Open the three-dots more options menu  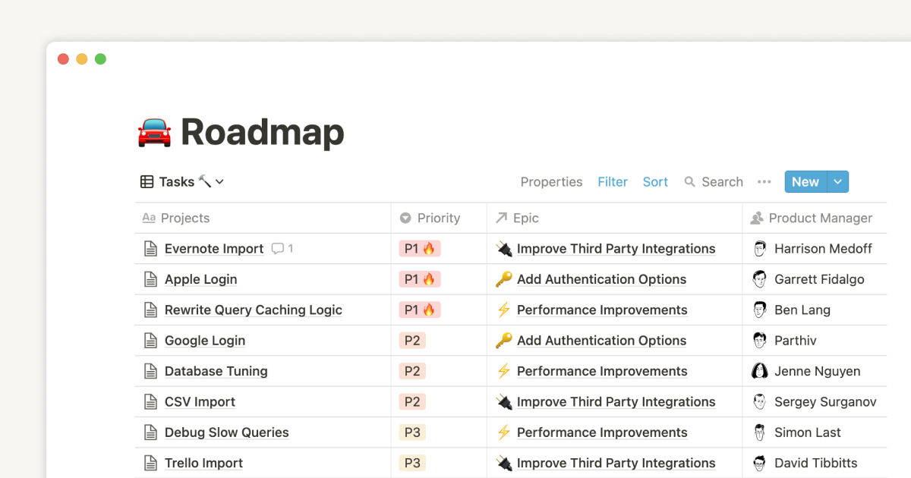pos(764,182)
